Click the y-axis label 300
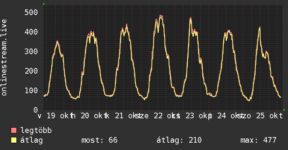Image resolution: width=288 pixels, height=150 pixels. [31, 51]
